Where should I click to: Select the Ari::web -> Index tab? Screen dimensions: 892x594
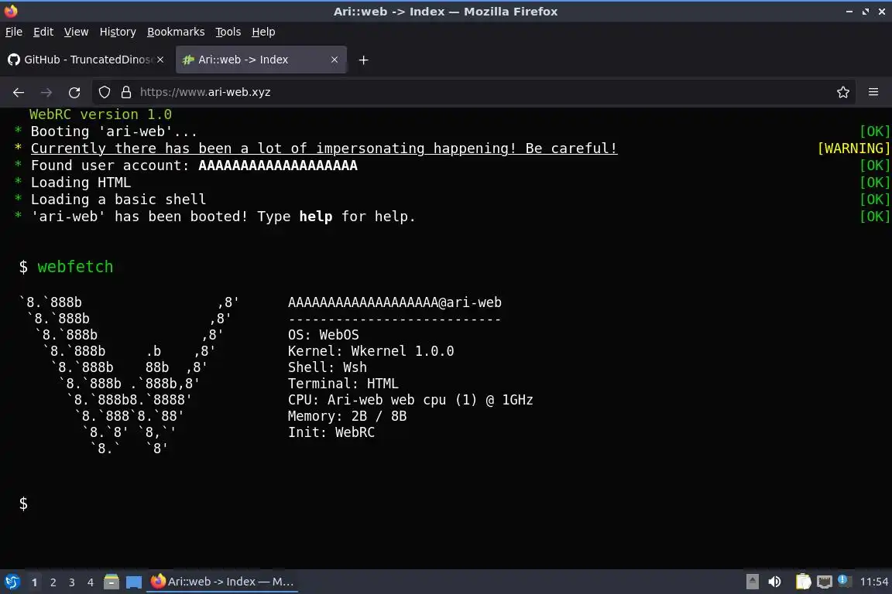click(261, 60)
